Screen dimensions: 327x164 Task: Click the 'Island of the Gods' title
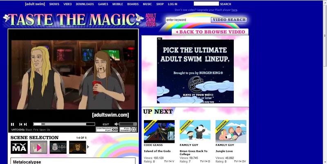[x=157, y=151]
